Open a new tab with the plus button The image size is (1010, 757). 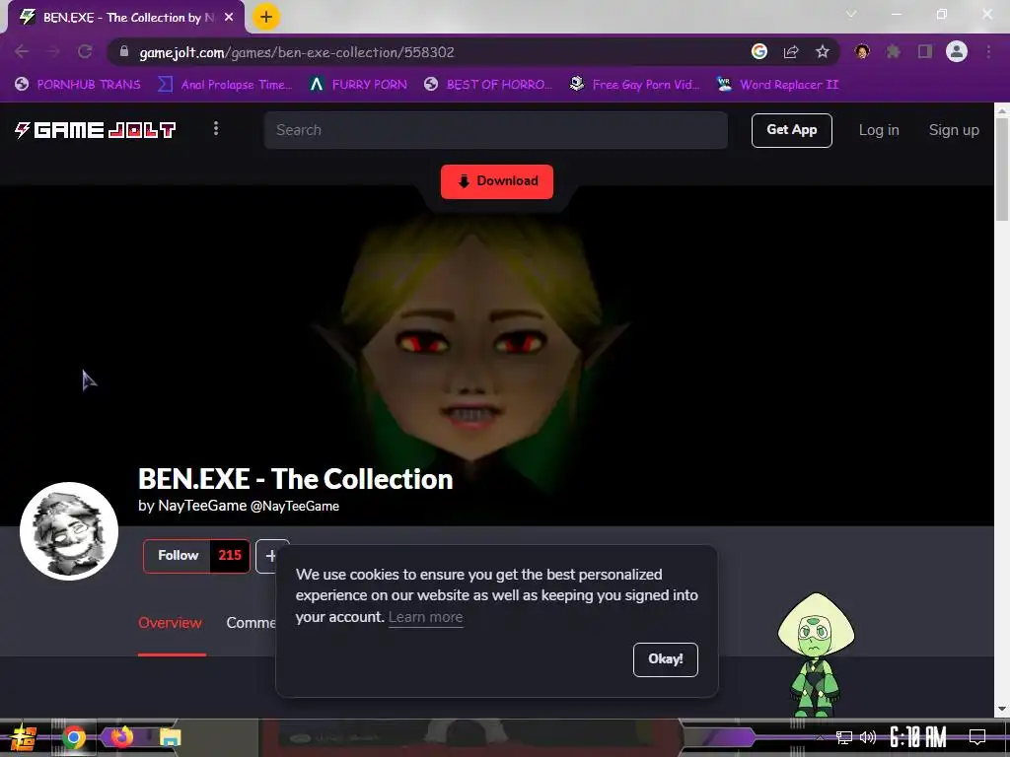tap(266, 17)
